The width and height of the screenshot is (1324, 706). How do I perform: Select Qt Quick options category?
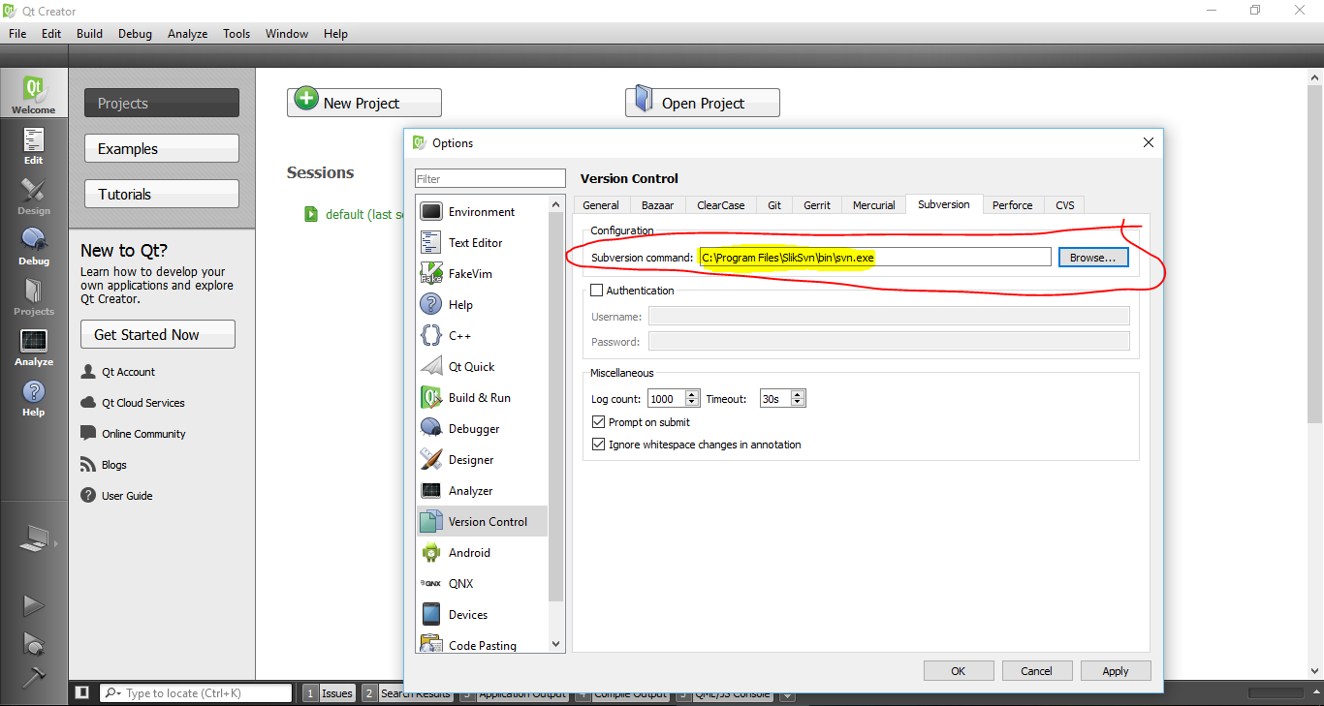482,367
